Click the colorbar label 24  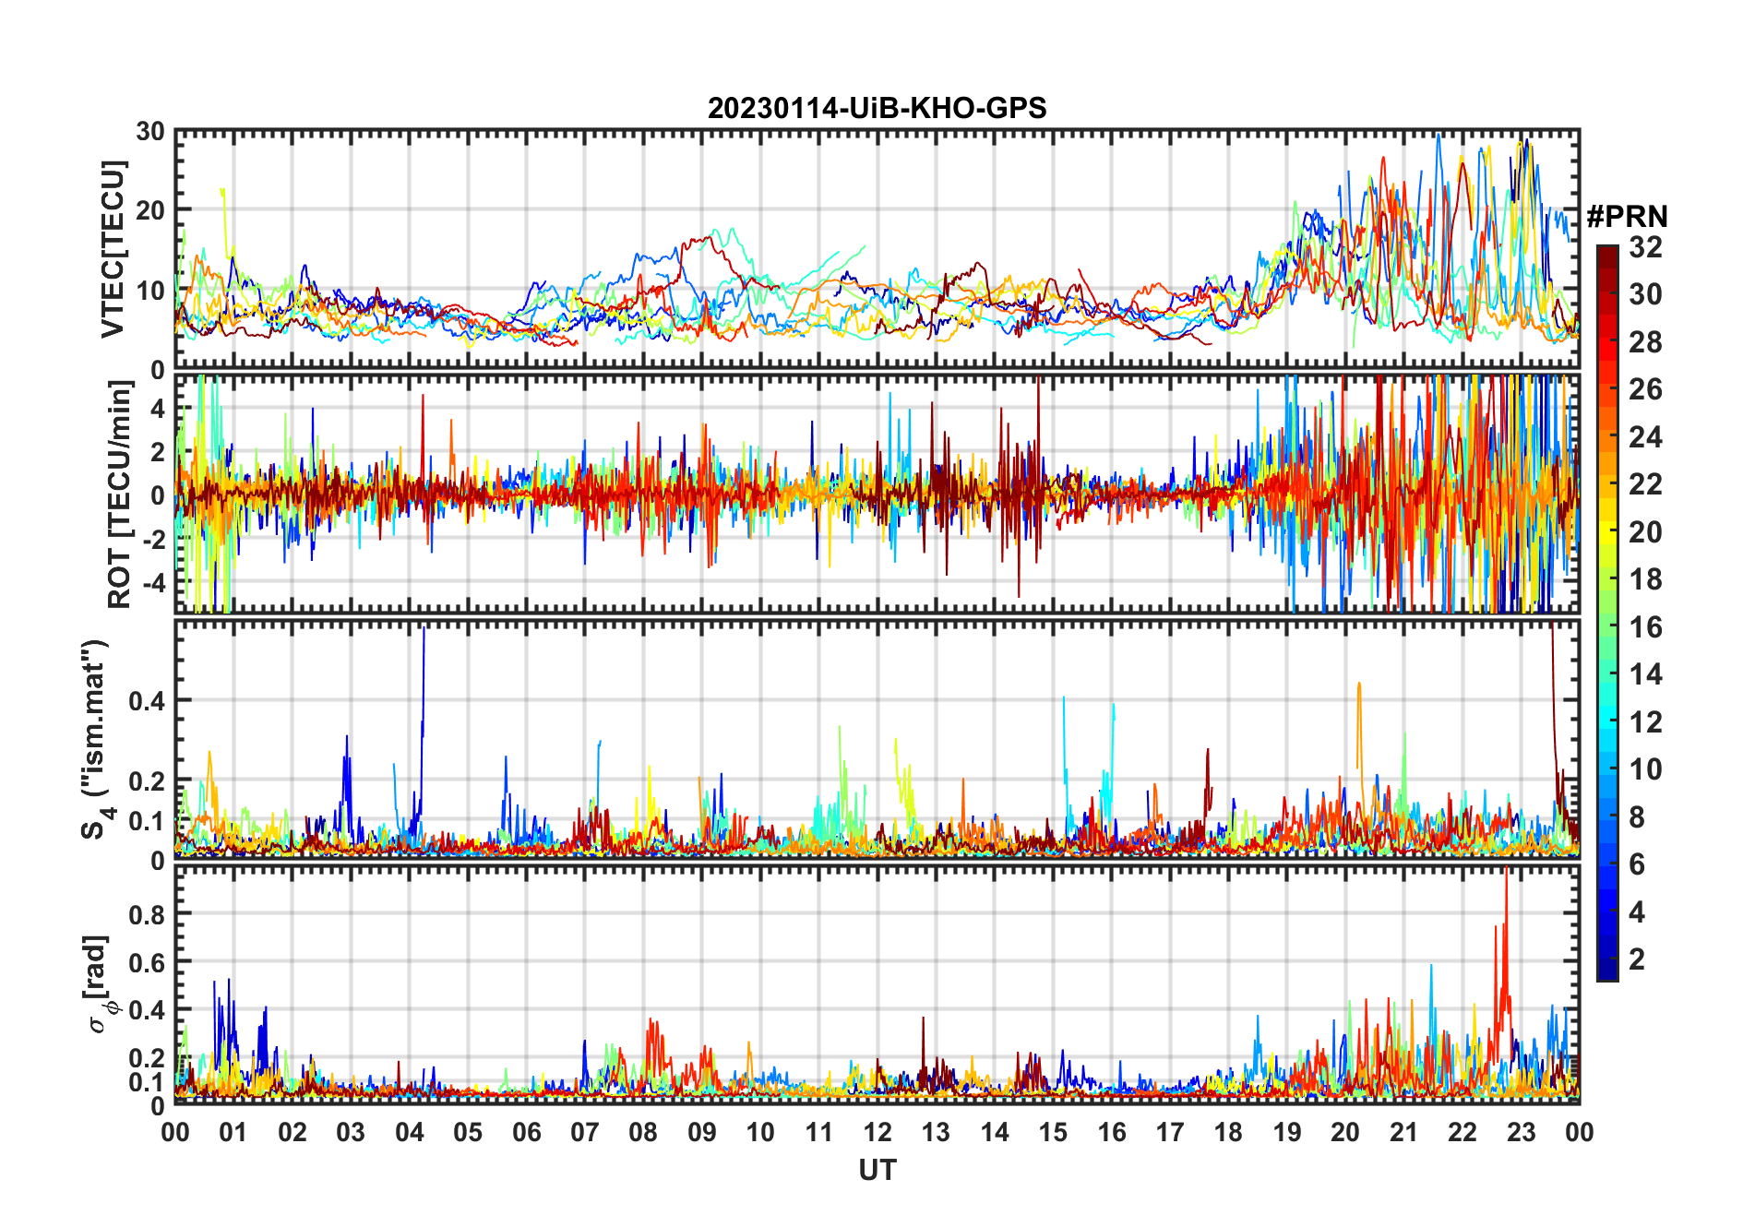click(x=1645, y=437)
